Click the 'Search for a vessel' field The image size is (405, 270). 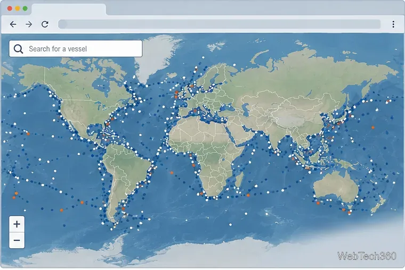(x=76, y=49)
